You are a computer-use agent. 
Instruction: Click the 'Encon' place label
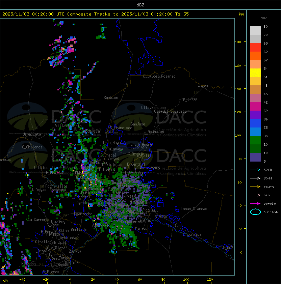point(203,85)
